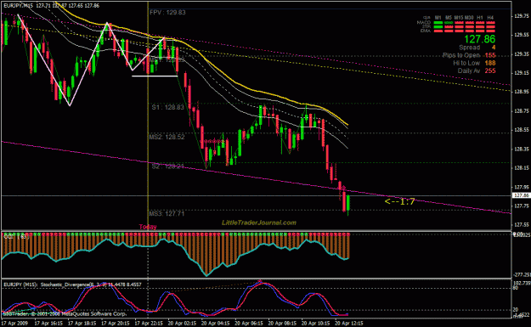The height and width of the screenshot is (327, 531).
Task: Click 129.35 on the price axis
Action: pyautogui.click(x=522, y=54)
